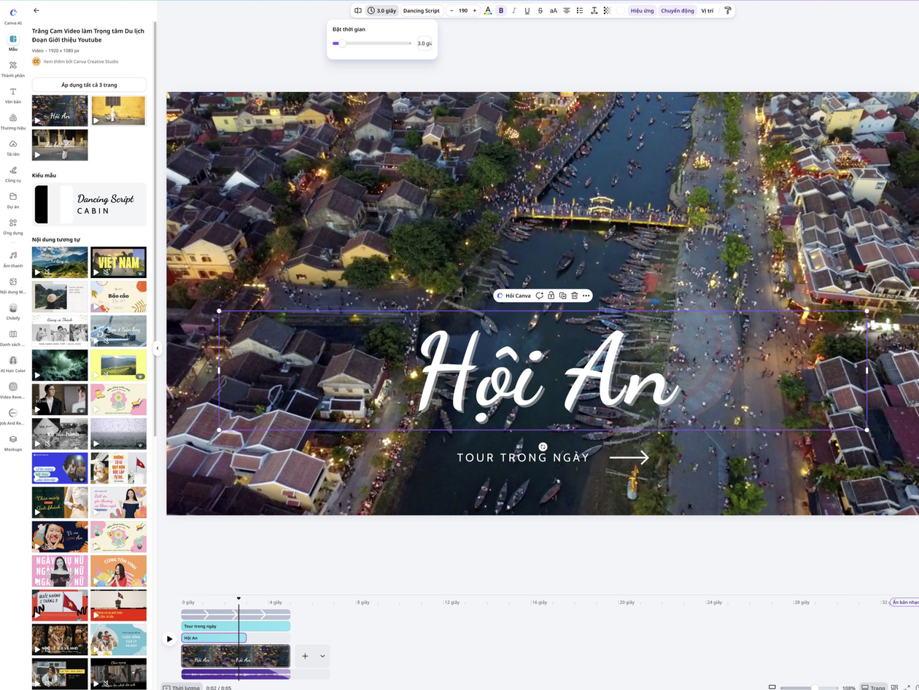The height and width of the screenshot is (690, 919).
Task: Open the Âm thanh audio panel
Action: coord(13,259)
